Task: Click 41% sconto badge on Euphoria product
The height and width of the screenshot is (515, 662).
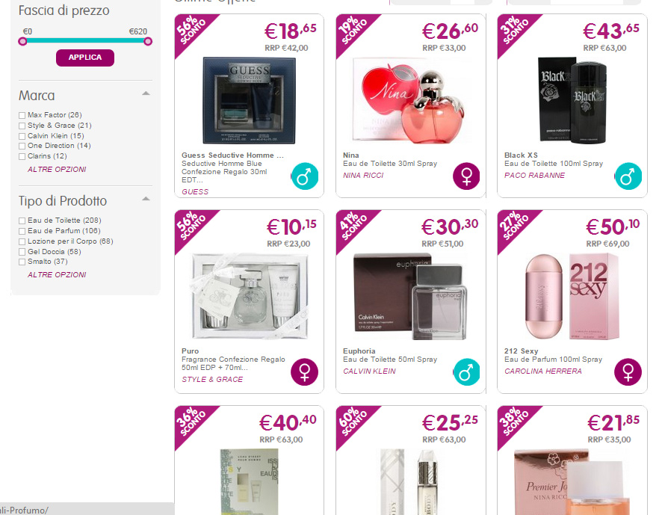Action: (353, 226)
